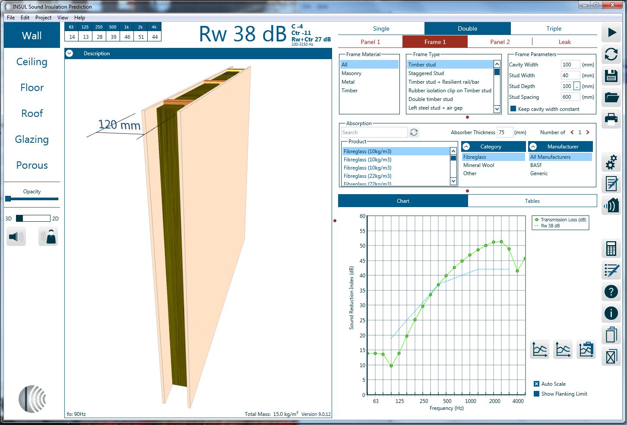Click the calculator icon
627x425 pixels.
click(611, 249)
